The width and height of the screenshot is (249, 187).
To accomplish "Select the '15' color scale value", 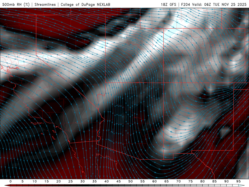I will point(46,181).
